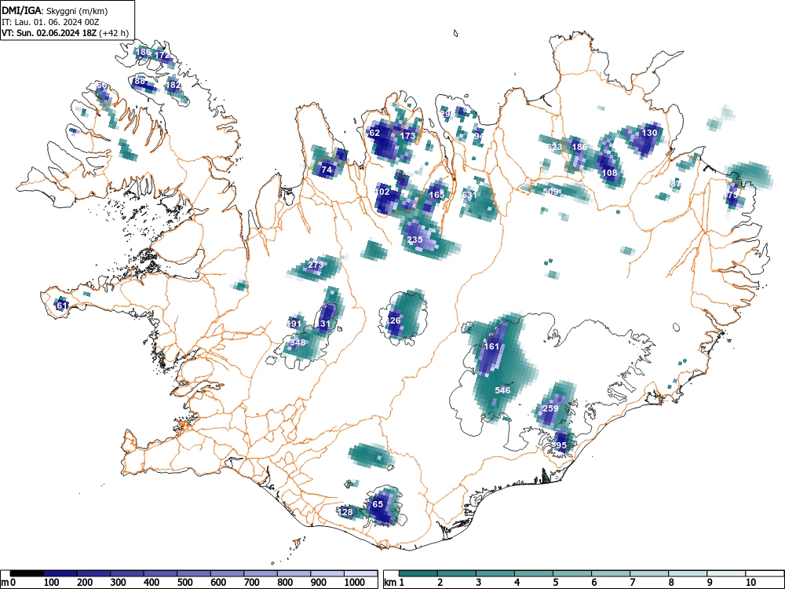Select the visibility value 273

click(316, 265)
